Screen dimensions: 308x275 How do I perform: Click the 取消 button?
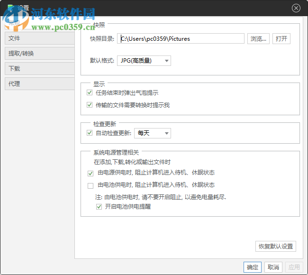tap(273, 267)
